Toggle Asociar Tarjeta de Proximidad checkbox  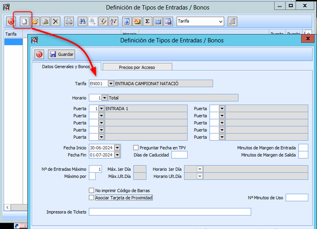coord(92,198)
